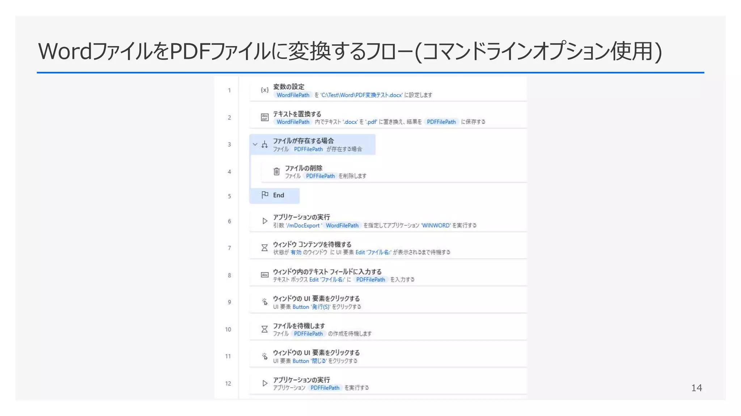This screenshot has width=741, height=416.
Task: Click line number 12 in the gutter
Action: click(228, 383)
